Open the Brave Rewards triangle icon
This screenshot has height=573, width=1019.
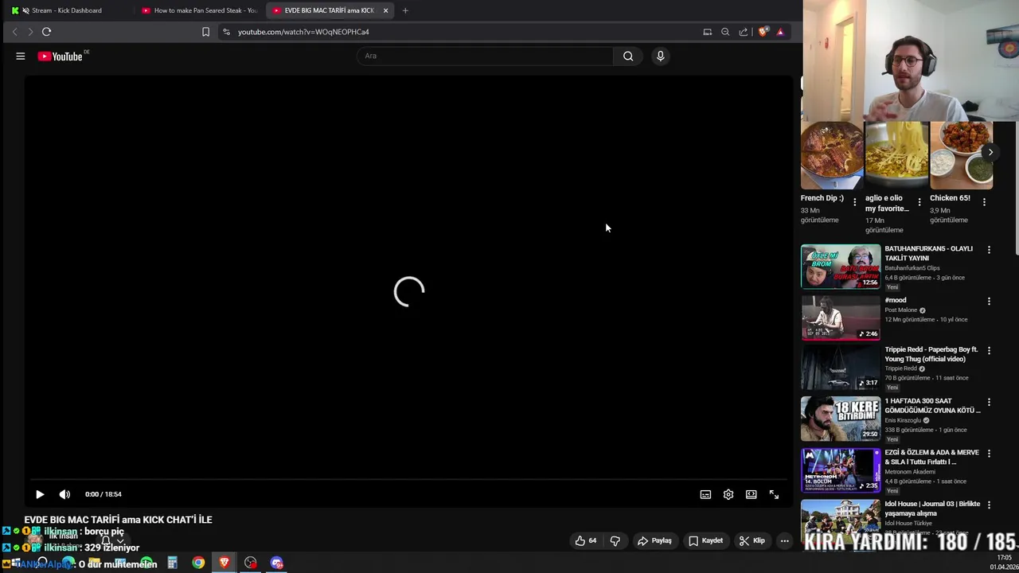point(780,32)
